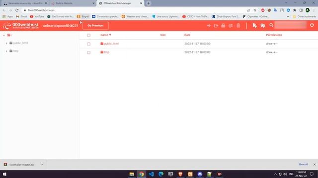
Task: Open Microsoft Edge from the taskbar
Action: pyautogui.click(x=161, y=174)
